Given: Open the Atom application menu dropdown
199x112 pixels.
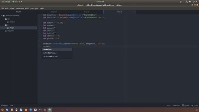Looking at the screenshot, I should tap(17, 2).
